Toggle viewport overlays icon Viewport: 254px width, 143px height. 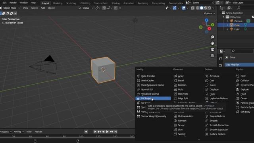click(183, 8)
